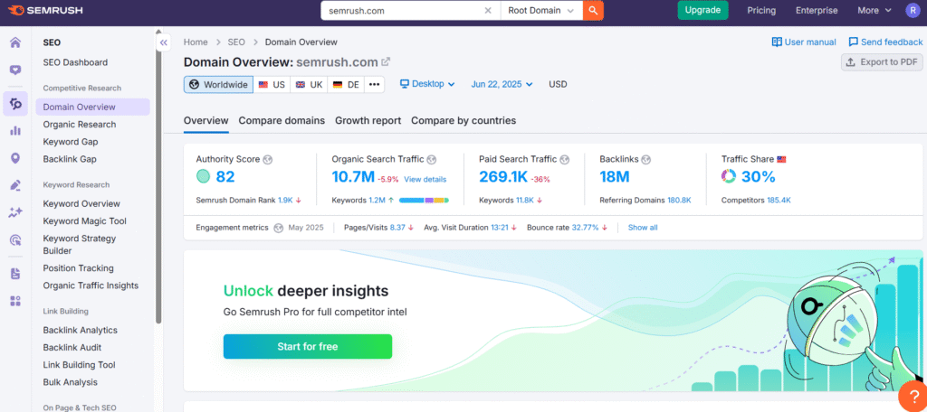The image size is (927, 412).
Task: Open the location pin icon in left rail
Action: [15, 158]
